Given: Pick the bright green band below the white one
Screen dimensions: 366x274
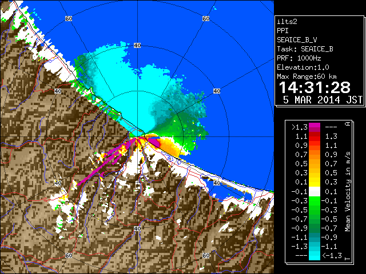Looking at the screenshot, I should tap(315, 200).
